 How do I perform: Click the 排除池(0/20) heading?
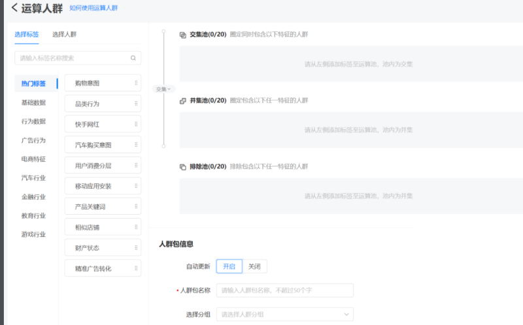[208, 166]
